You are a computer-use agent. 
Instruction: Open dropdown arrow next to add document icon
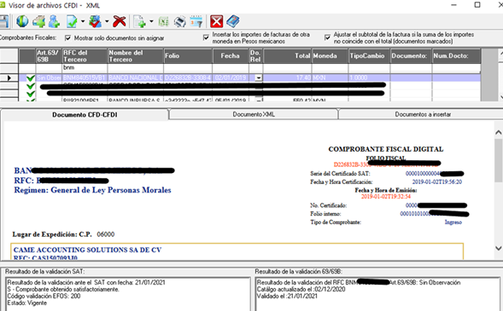151,21
